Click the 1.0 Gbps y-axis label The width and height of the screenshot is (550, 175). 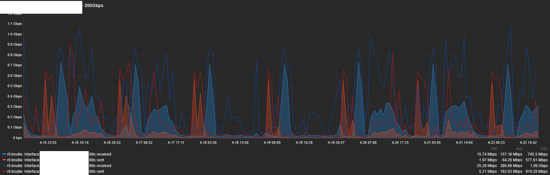tap(15, 34)
